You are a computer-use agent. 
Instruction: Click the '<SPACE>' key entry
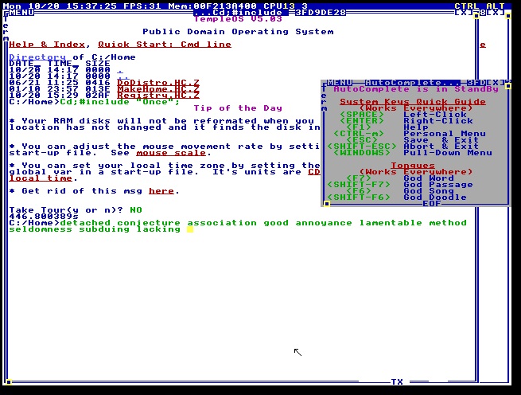tap(362, 115)
